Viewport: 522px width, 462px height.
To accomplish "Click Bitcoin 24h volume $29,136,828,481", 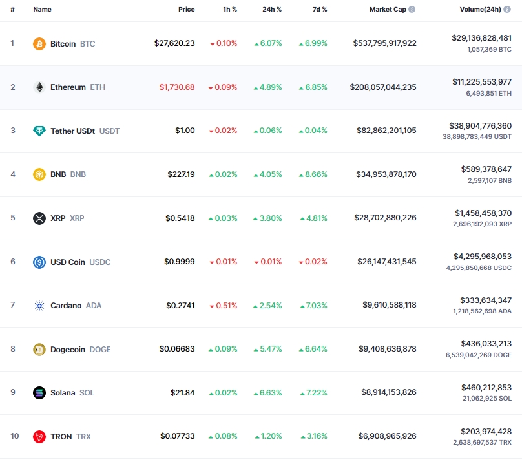I will coord(482,38).
